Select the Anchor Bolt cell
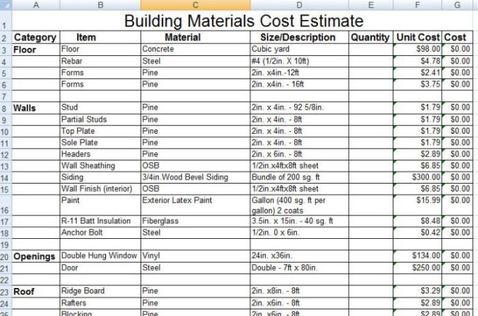Image resolution: width=478 pixels, height=316 pixels. pyautogui.click(x=100, y=233)
